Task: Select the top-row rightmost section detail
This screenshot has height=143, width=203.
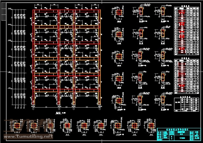Action: (x=162, y=12)
